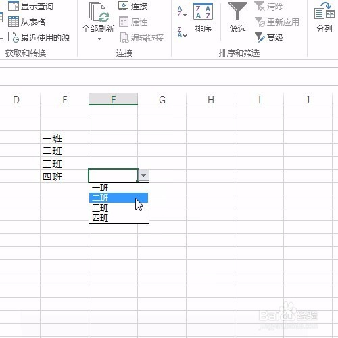
Task: Click cell containing 一班 in column E
Action: [x=65, y=138]
